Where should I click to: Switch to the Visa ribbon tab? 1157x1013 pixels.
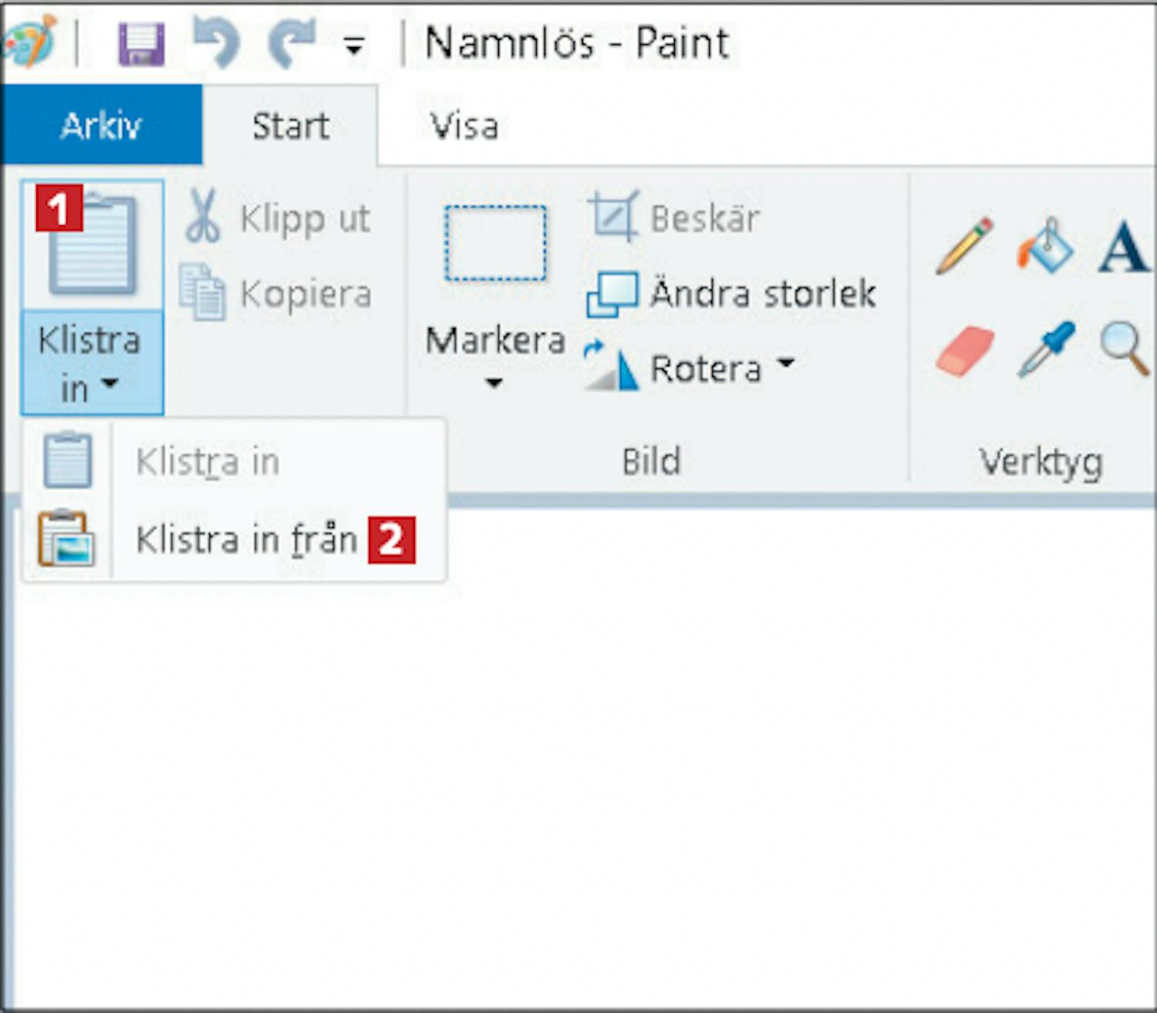click(464, 126)
